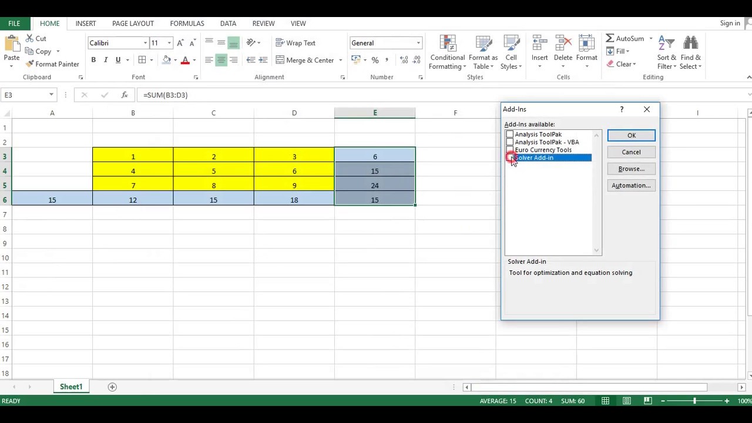Screen dimensions: 752x423
Task: Open Find & Select
Action: [691, 53]
